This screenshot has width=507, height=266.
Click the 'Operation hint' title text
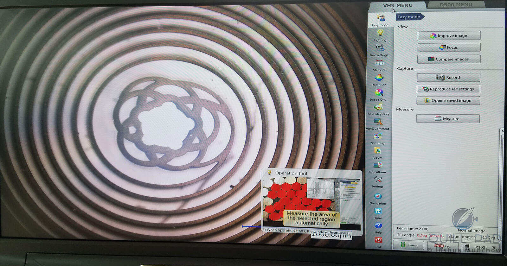pos(291,173)
